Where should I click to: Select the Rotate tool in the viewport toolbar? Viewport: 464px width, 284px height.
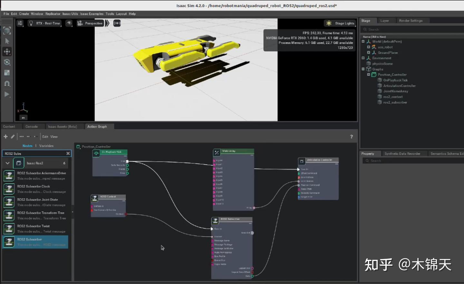tap(7, 62)
